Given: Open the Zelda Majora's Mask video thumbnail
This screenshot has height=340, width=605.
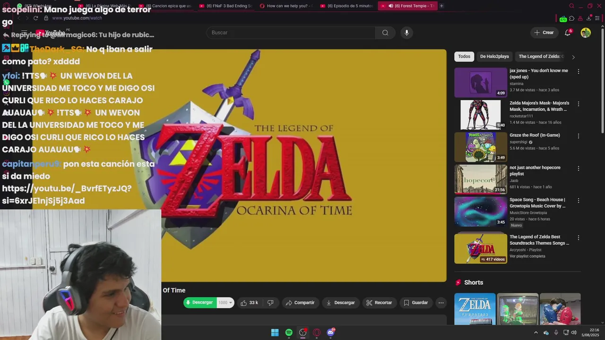Looking at the screenshot, I should click(481, 115).
